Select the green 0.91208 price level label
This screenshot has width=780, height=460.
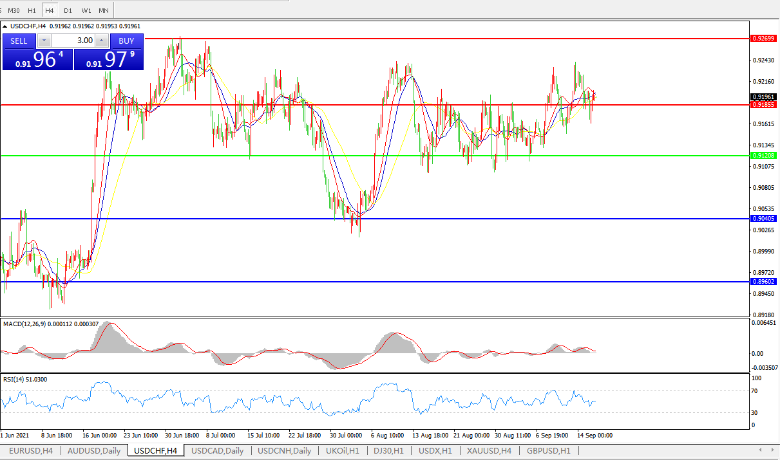[764, 156]
